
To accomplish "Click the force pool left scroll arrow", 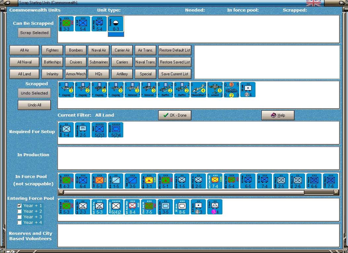I will click(60, 192).
